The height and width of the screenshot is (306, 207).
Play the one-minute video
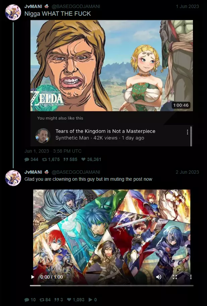point(33,277)
